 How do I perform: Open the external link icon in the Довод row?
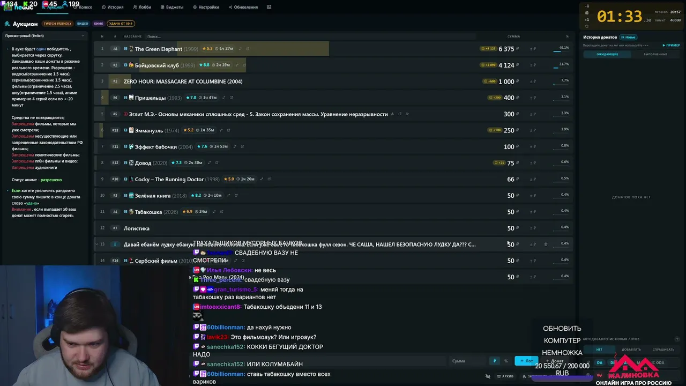[x=217, y=163]
